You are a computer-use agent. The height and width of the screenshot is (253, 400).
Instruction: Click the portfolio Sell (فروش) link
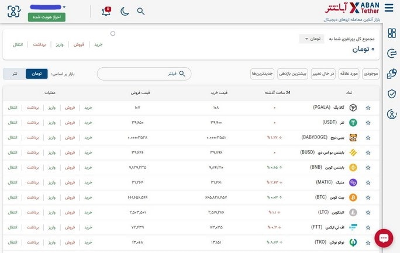(79, 44)
